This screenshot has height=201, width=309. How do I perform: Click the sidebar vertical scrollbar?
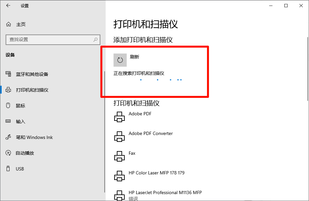tap(104, 132)
